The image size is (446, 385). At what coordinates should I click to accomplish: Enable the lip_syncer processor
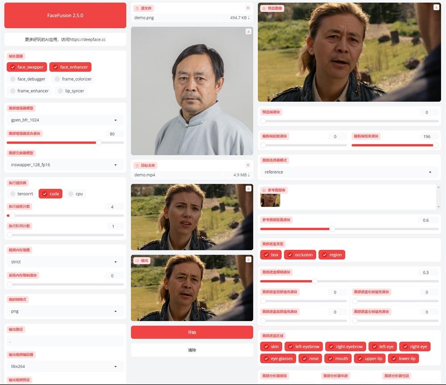coord(71,91)
